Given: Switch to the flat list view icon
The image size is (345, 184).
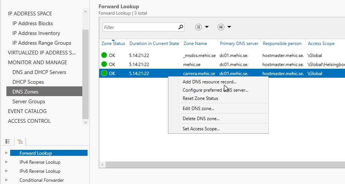Looking at the screenshot, I should [x=8, y=142].
